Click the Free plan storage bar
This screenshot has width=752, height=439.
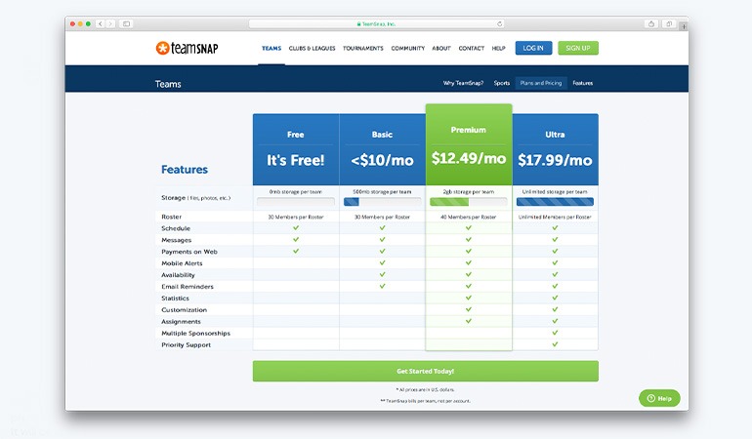(296, 202)
